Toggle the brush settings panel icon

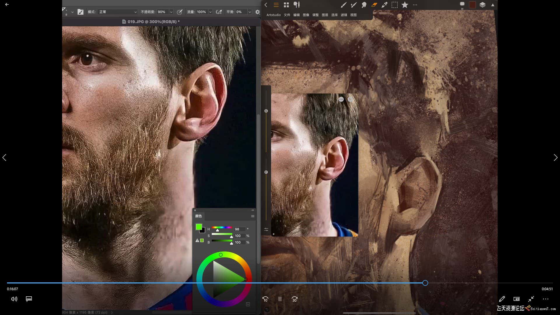coord(80,12)
